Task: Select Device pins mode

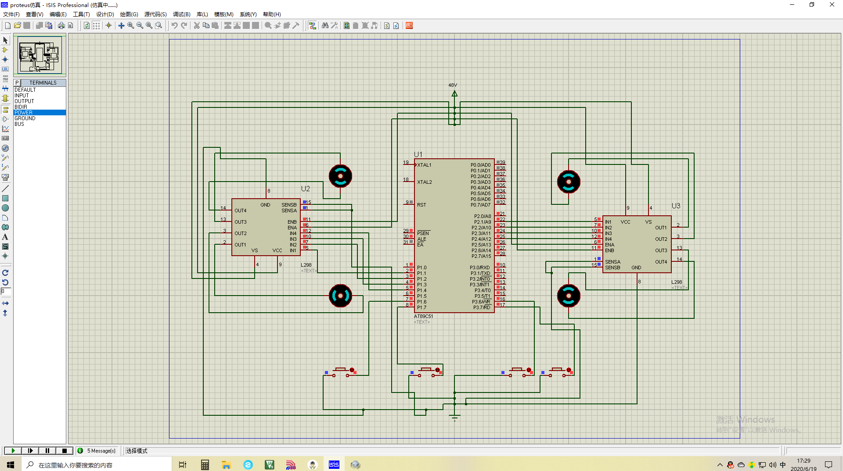Action: pyautogui.click(x=5, y=119)
